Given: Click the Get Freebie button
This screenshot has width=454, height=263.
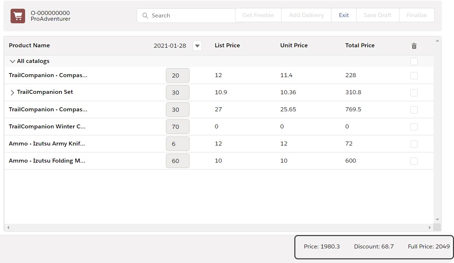Looking at the screenshot, I should (258, 15).
